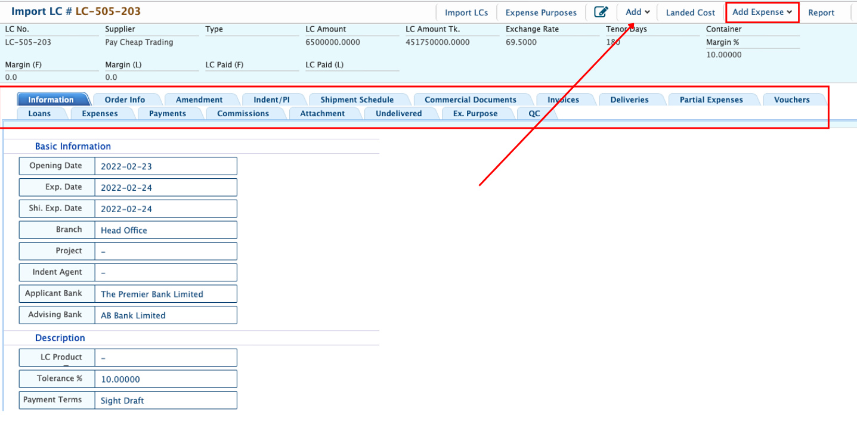Expand the Add dropdown menu

point(637,12)
